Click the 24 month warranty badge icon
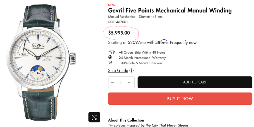This screenshot has width=254, height=127. click(110, 57)
